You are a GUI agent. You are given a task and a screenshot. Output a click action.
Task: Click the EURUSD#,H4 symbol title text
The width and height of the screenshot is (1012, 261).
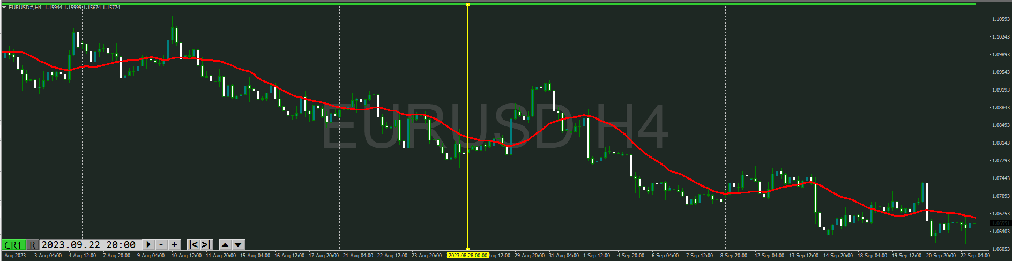[x=25, y=8]
